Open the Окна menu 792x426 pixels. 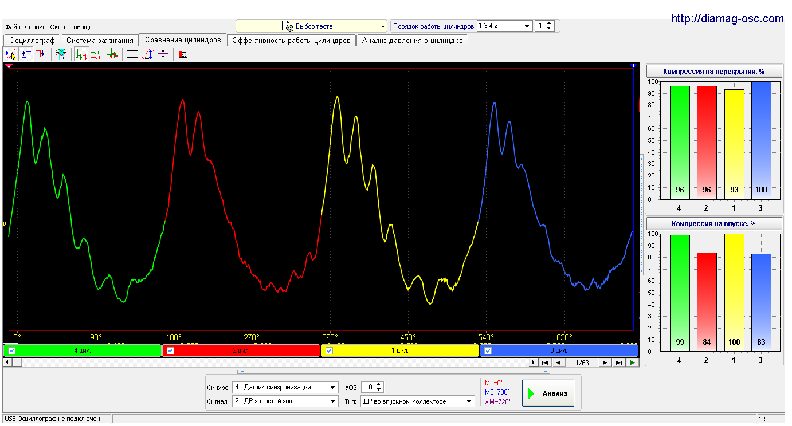point(57,27)
